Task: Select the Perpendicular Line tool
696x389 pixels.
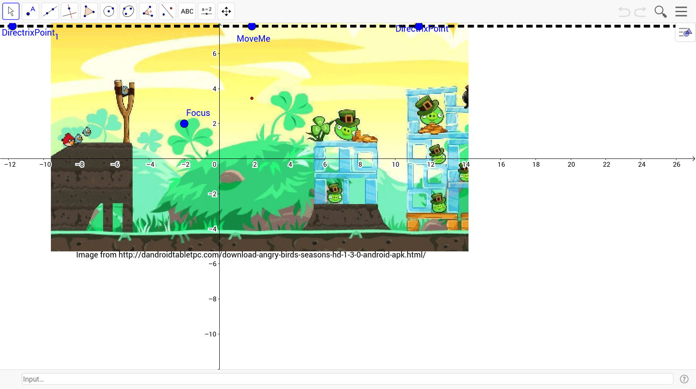Action: pyautogui.click(x=70, y=11)
